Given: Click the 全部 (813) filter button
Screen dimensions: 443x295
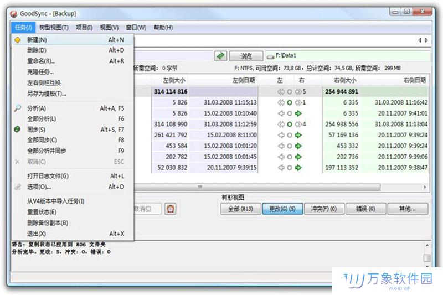Looking at the screenshot, I should pyautogui.click(x=240, y=209).
